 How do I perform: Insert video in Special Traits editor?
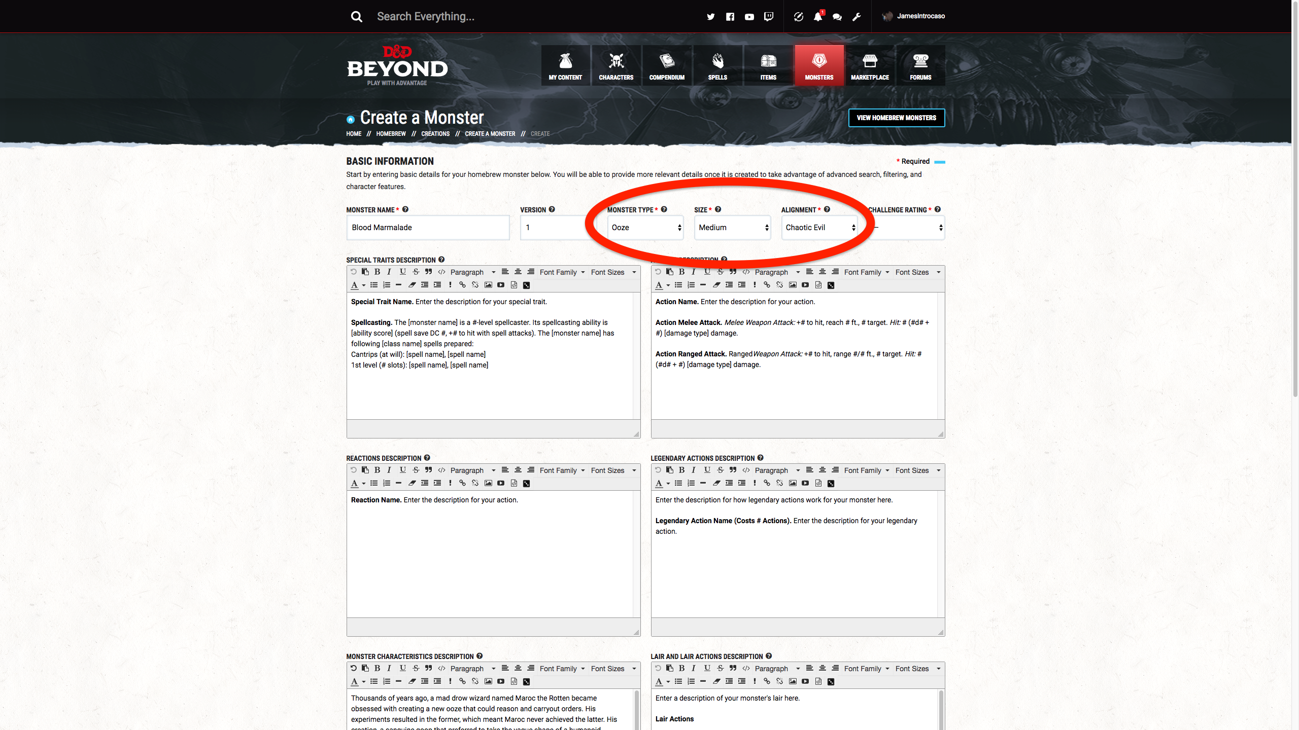501,285
